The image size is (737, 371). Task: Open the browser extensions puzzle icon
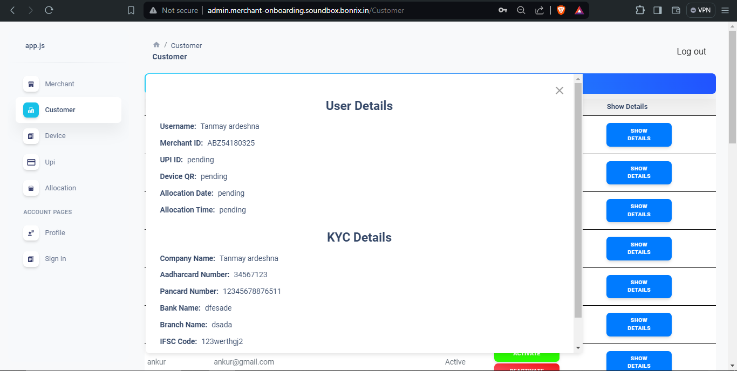[x=640, y=10]
